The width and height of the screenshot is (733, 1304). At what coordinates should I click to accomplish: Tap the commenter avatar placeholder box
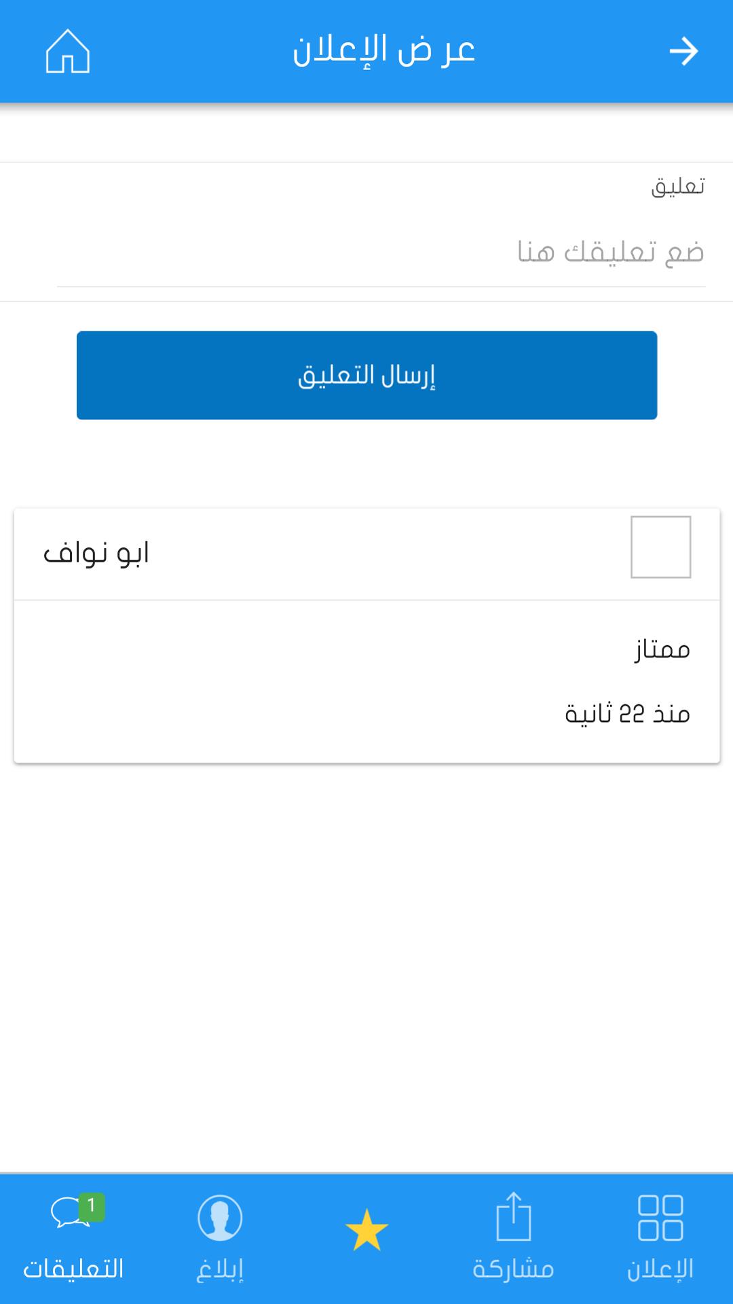point(660,547)
